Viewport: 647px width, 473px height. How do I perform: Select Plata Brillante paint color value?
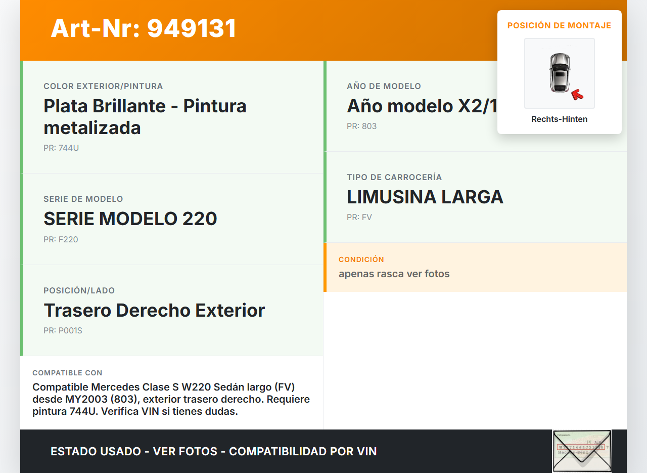[x=145, y=117]
